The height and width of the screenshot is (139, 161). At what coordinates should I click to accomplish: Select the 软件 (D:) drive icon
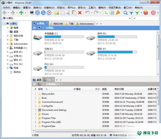coord(91,38)
